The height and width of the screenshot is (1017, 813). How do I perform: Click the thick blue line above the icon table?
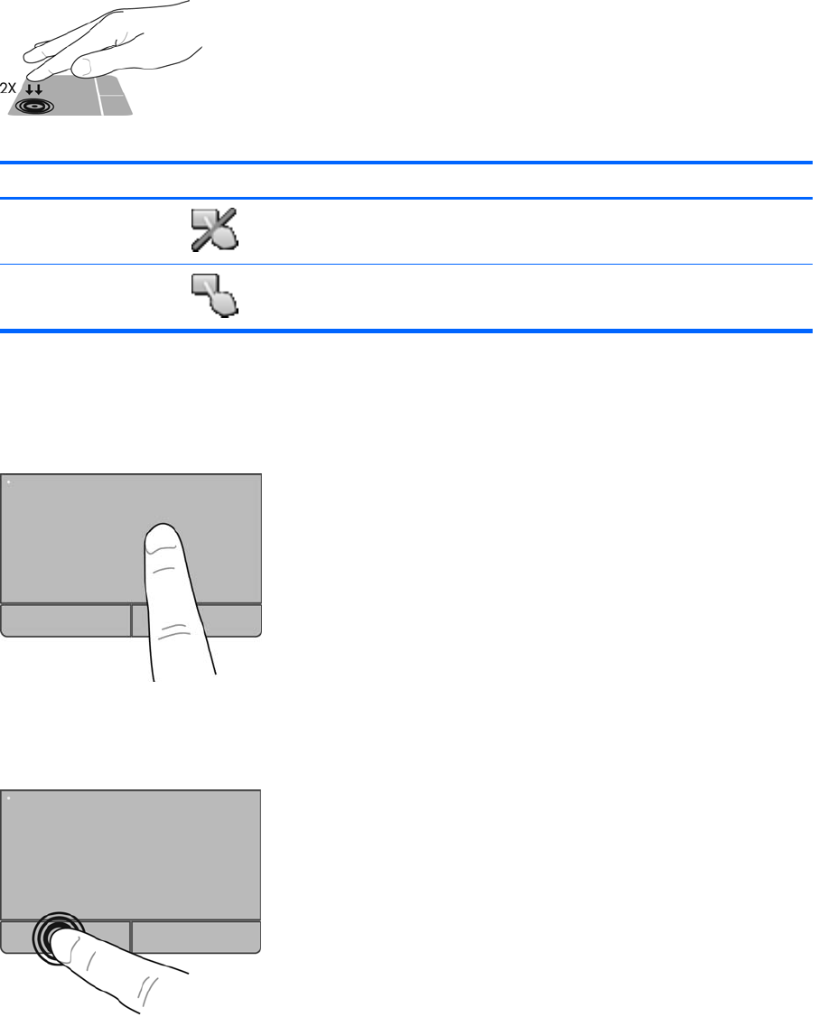406,163
